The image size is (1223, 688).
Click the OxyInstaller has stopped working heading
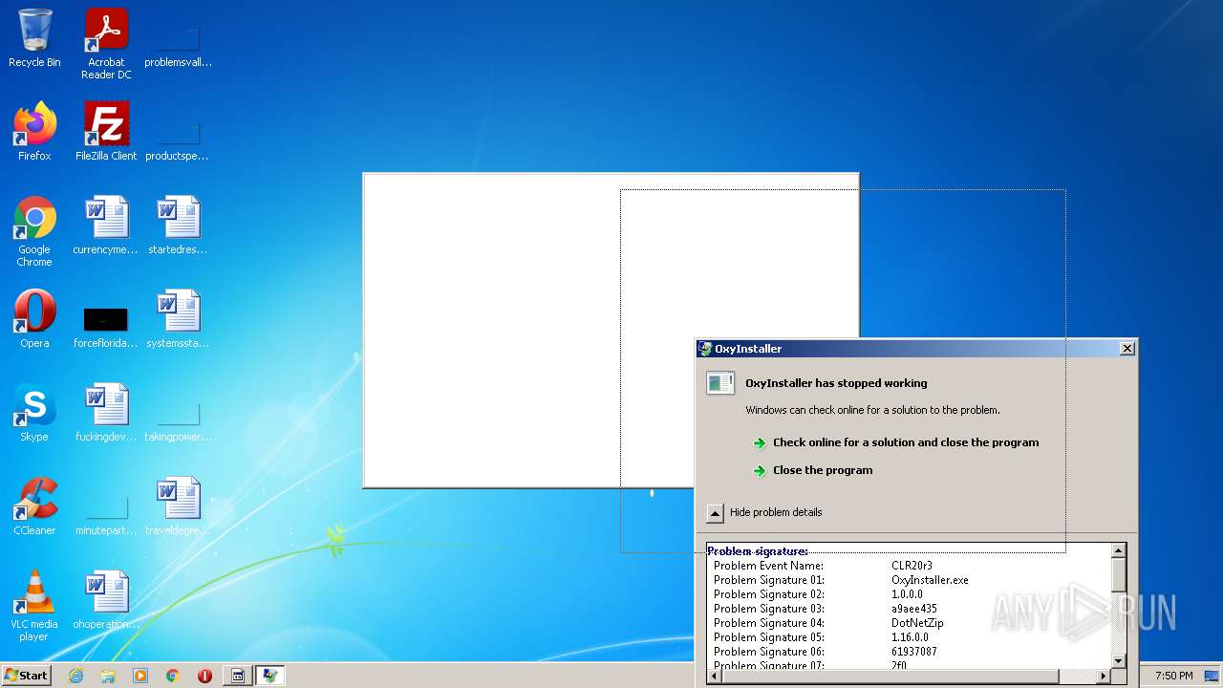(x=836, y=383)
